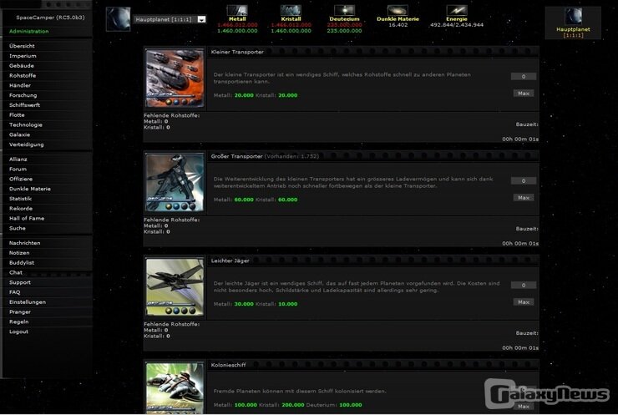Open Kleiner Transporter ship image
The image size is (618, 415).
(175, 78)
